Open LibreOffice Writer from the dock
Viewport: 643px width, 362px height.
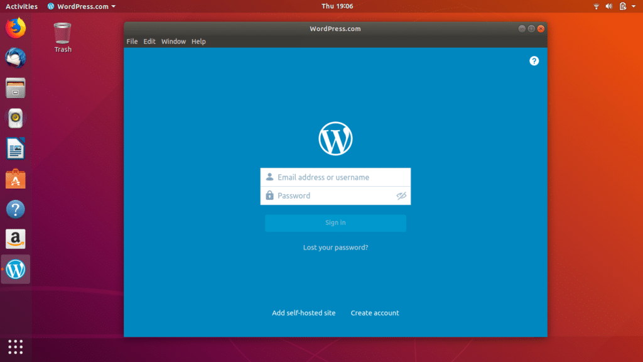[15, 148]
